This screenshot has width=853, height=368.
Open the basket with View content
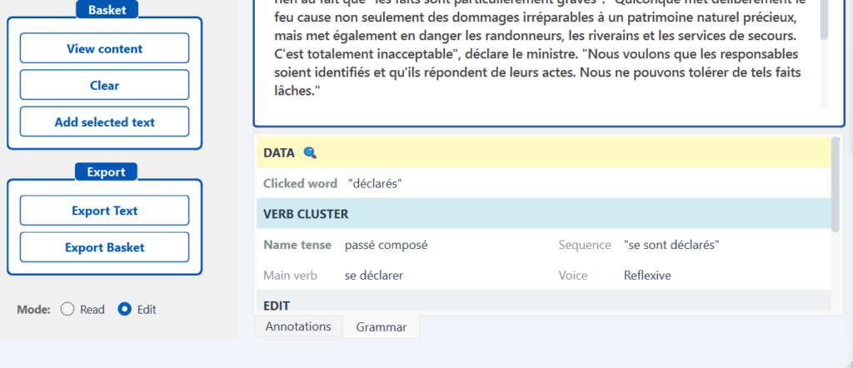104,48
